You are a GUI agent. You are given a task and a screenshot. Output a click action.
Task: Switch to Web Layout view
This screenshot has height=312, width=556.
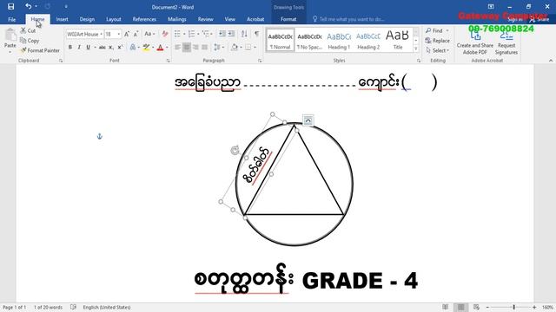pyautogui.click(x=476, y=307)
